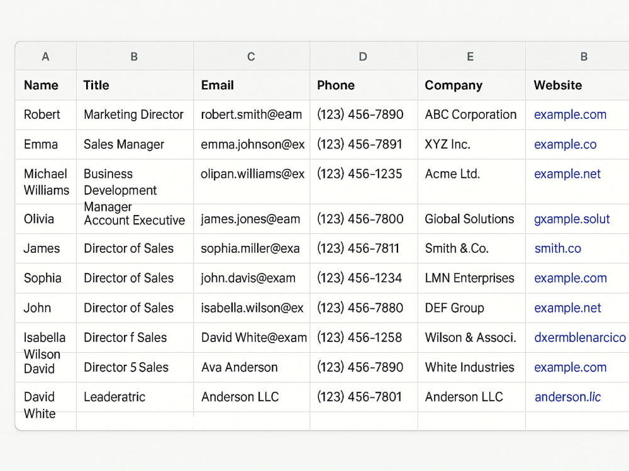Click the Email header cell
This screenshot has width=629, height=471.
point(251,85)
